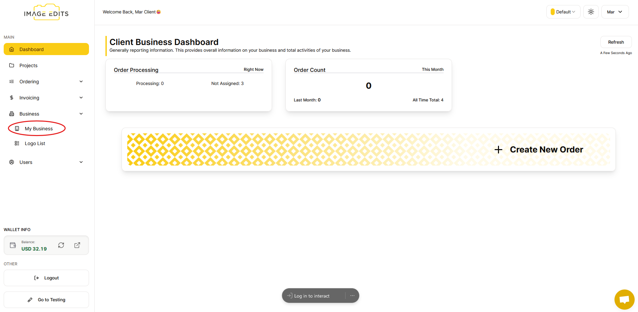
Task: Click the Projects folder icon
Action: pyautogui.click(x=12, y=65)
